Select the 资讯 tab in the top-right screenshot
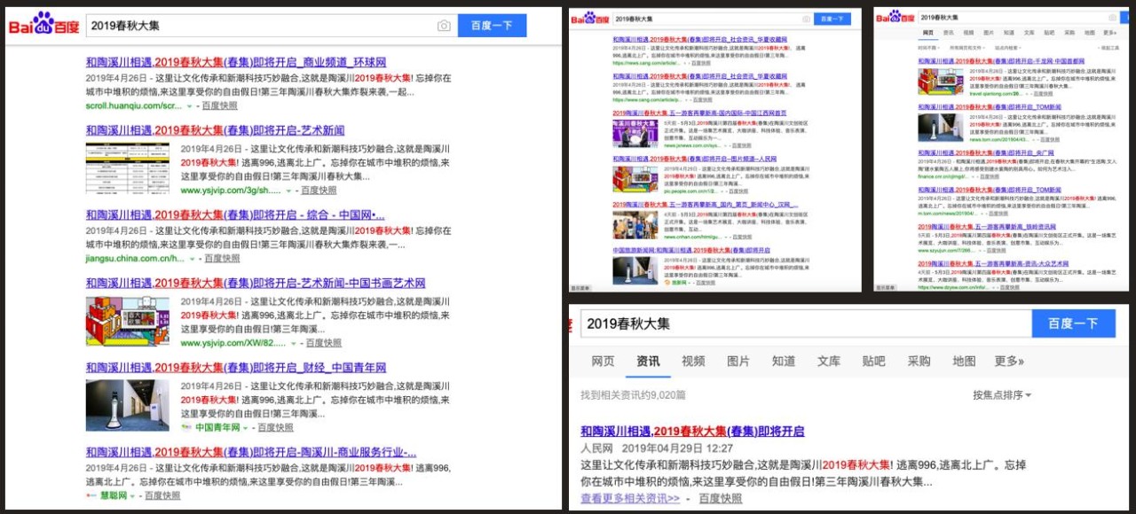Viewport: 1136px width, 514px height. 949,33
